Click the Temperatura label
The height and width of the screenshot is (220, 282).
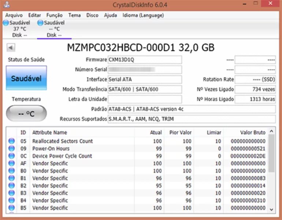(26, 99)
